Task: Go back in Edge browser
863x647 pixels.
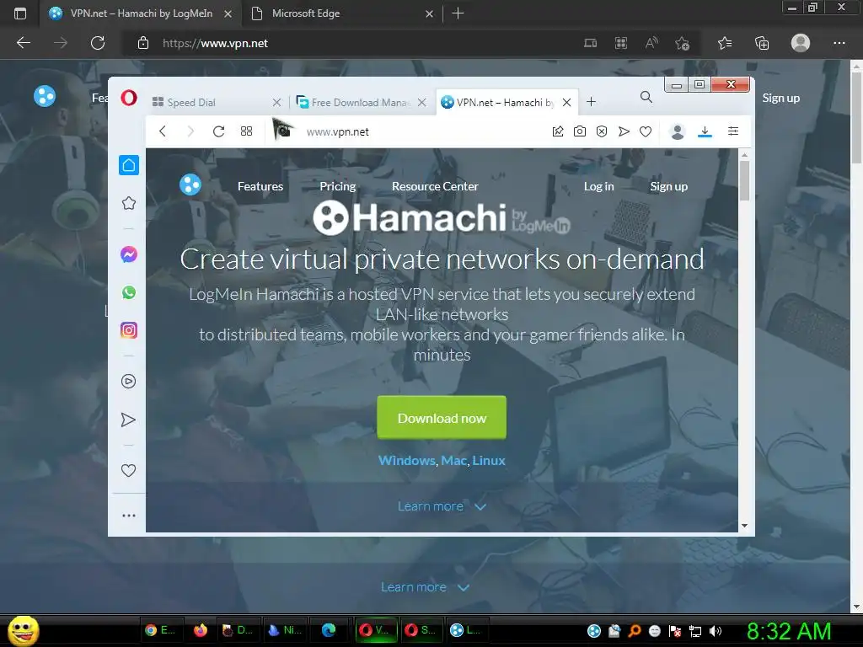Action: click(x=24, y=43)
